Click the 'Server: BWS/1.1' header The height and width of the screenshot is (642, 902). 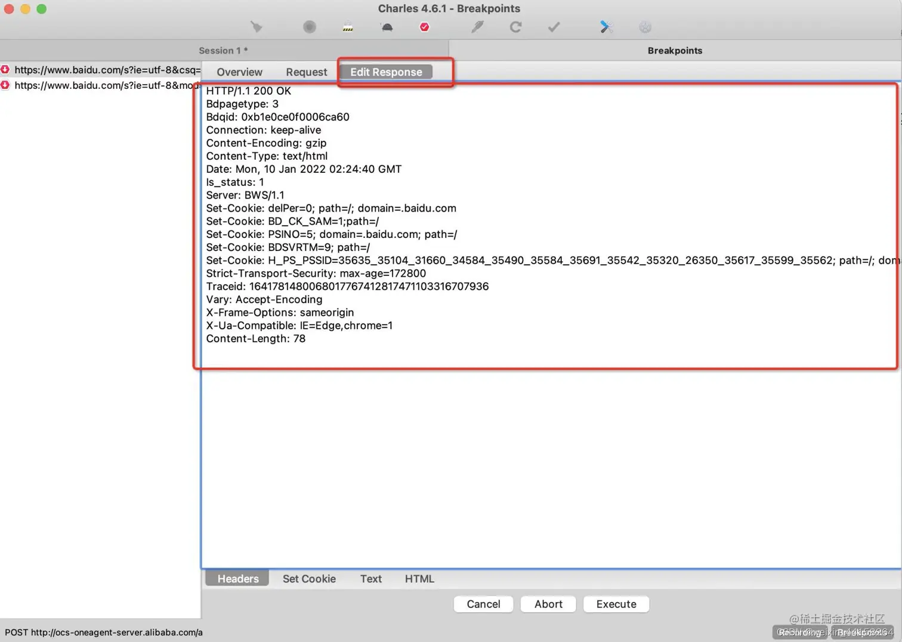tap(245, 196)
